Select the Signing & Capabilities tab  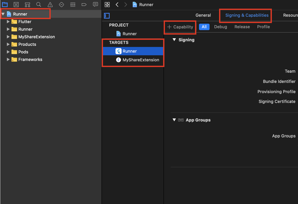247,15
